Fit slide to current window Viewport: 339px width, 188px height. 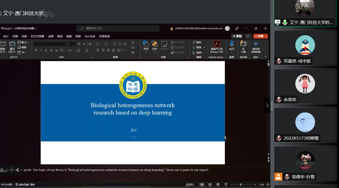tap(268, 185)
